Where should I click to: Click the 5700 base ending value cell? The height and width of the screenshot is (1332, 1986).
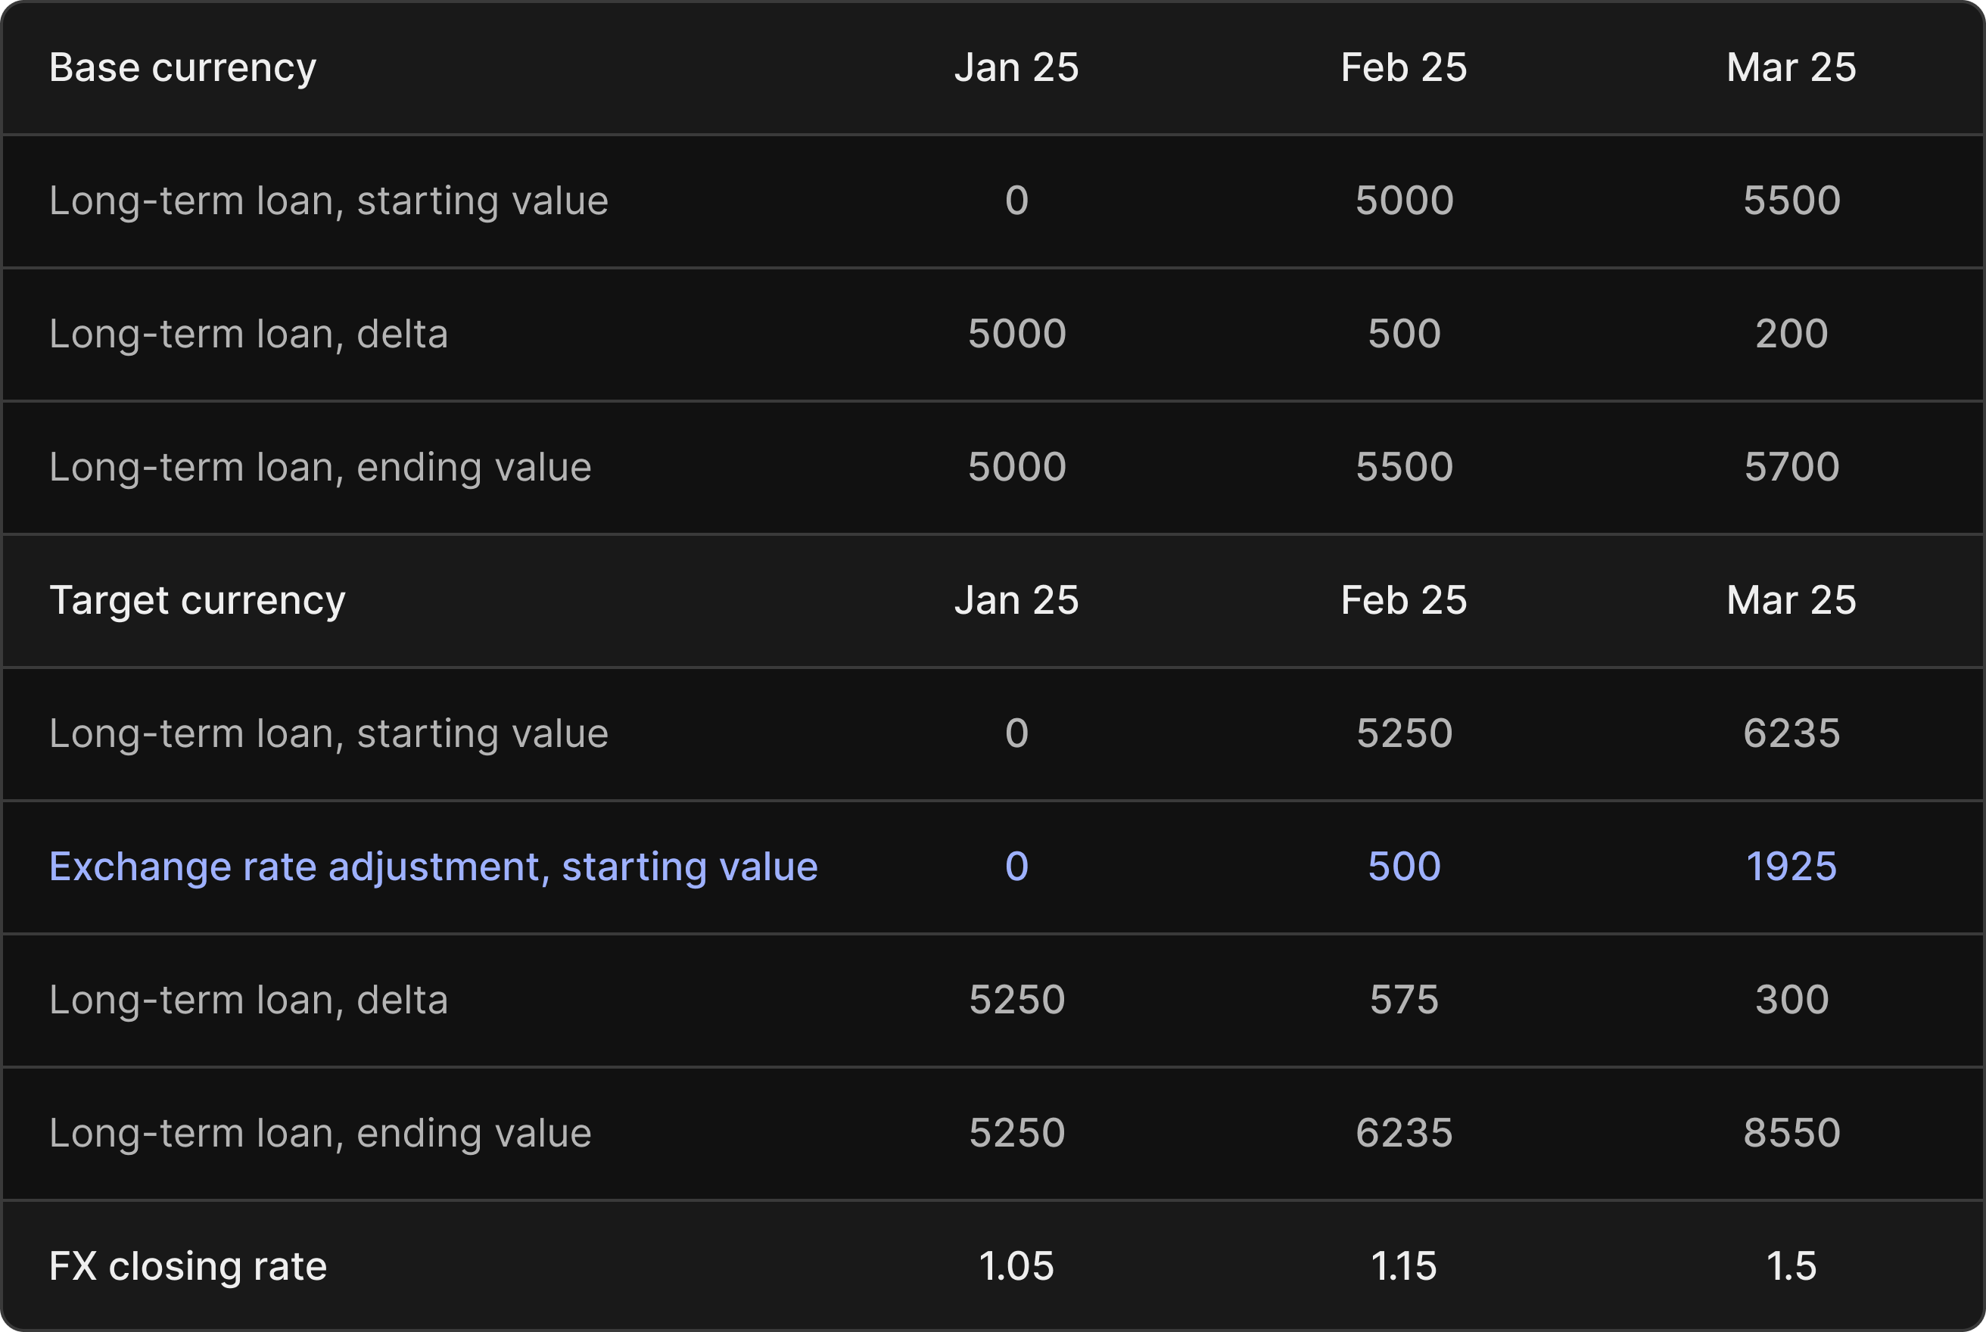pyautogui.click(x=1791, y=467)
